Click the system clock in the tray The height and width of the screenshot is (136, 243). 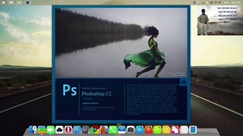click(x=236, y=3)
